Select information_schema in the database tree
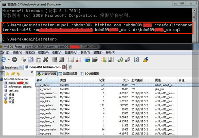199x138 pixels. pos(20,87)
